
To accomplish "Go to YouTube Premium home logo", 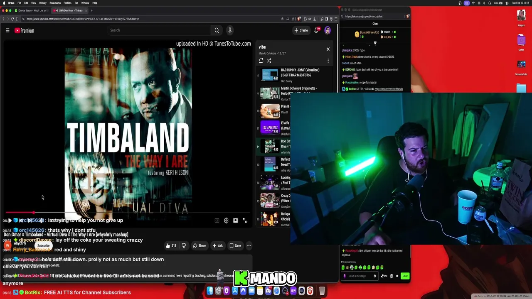I will pyautogui.click(x=25, y=30).
